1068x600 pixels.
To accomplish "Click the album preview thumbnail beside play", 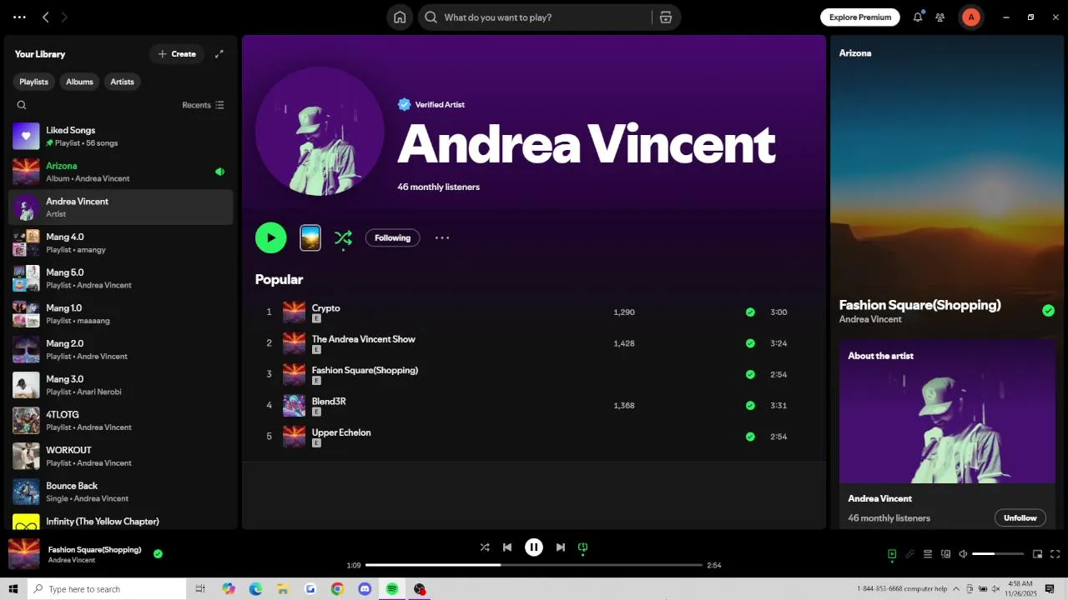I will point(310,237).
